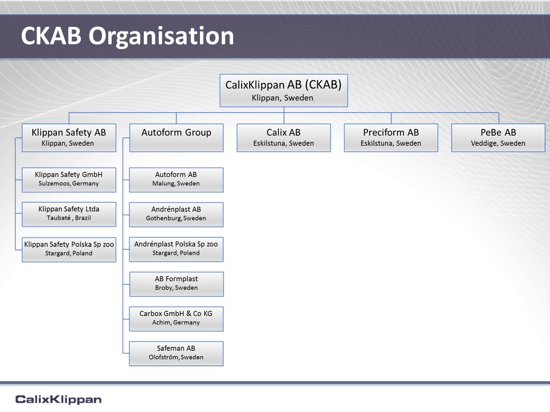550x412 pixels.
Task: Click the Safeman AB Olofström box
Action: pyautogui.click(x=176, y=354)
